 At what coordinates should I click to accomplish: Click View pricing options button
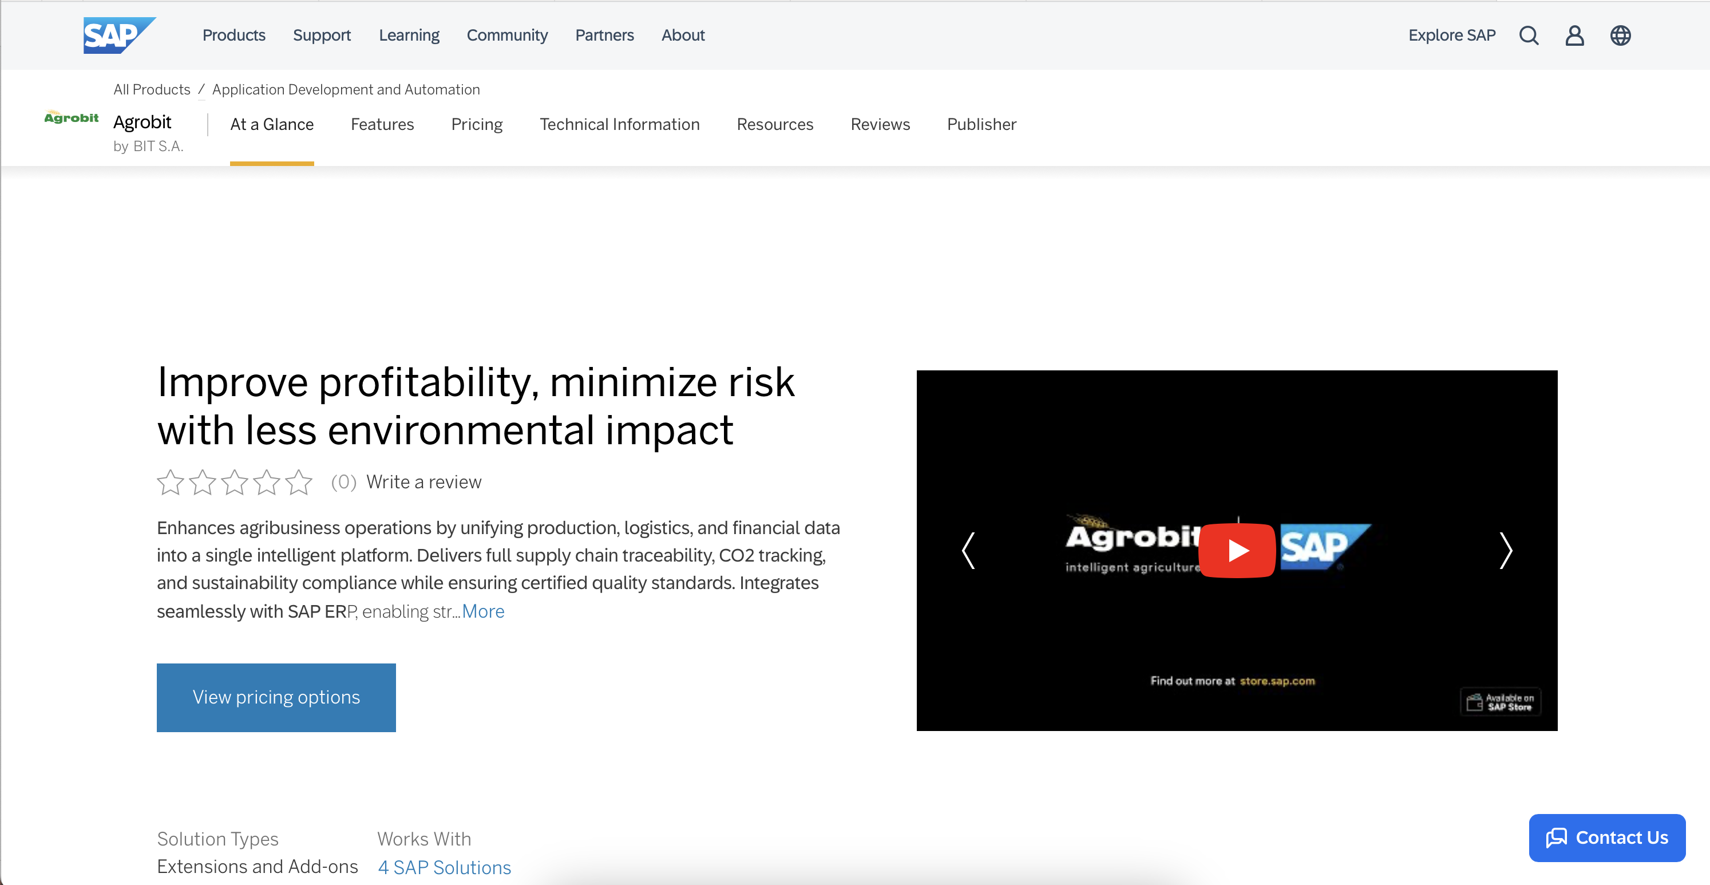[x=276, y=697]
